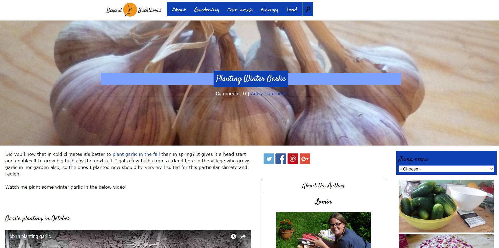499x248 pixels.
Task: Share this post on Twitter
Action: tap(269, 159)
